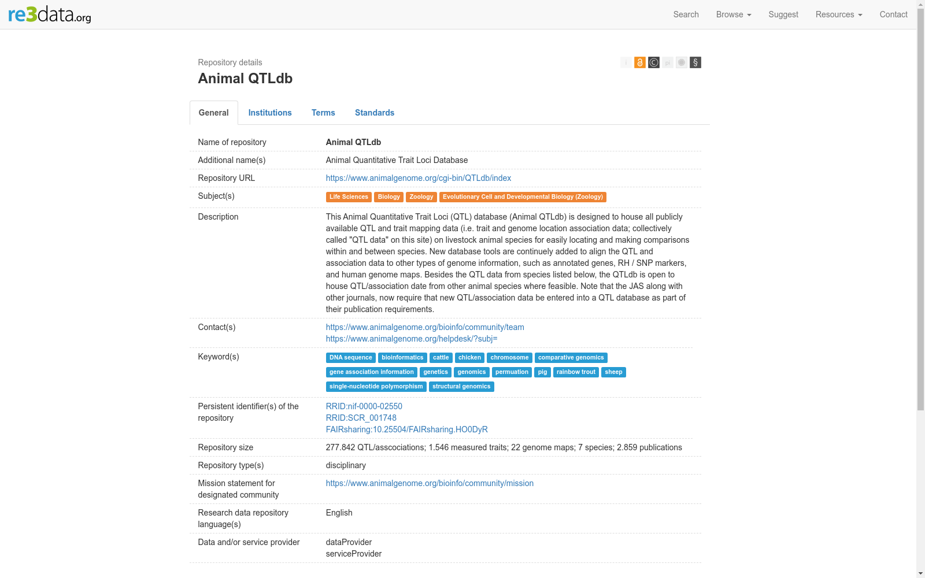
Task: Click the 'genomics' keyword tag
Action: (x=472, y=372)
